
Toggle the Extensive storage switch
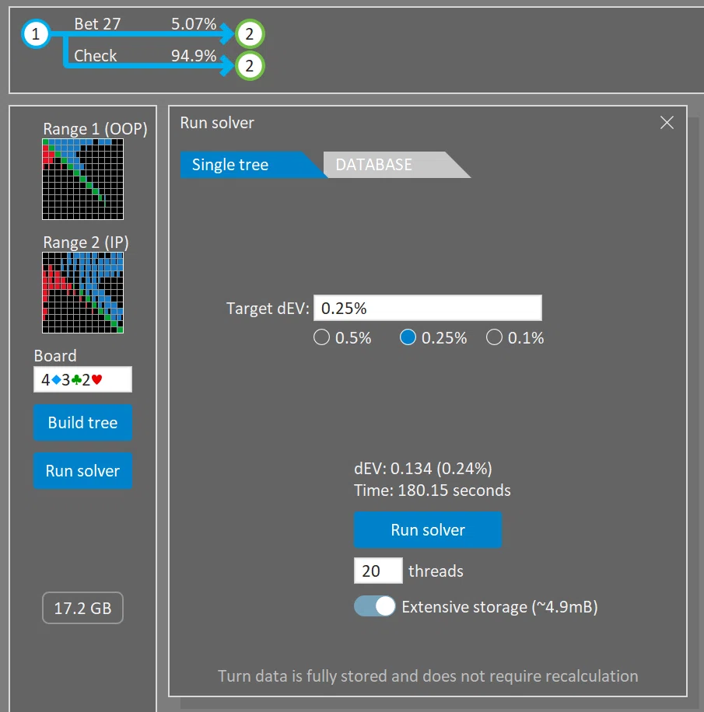click(374, 606)
